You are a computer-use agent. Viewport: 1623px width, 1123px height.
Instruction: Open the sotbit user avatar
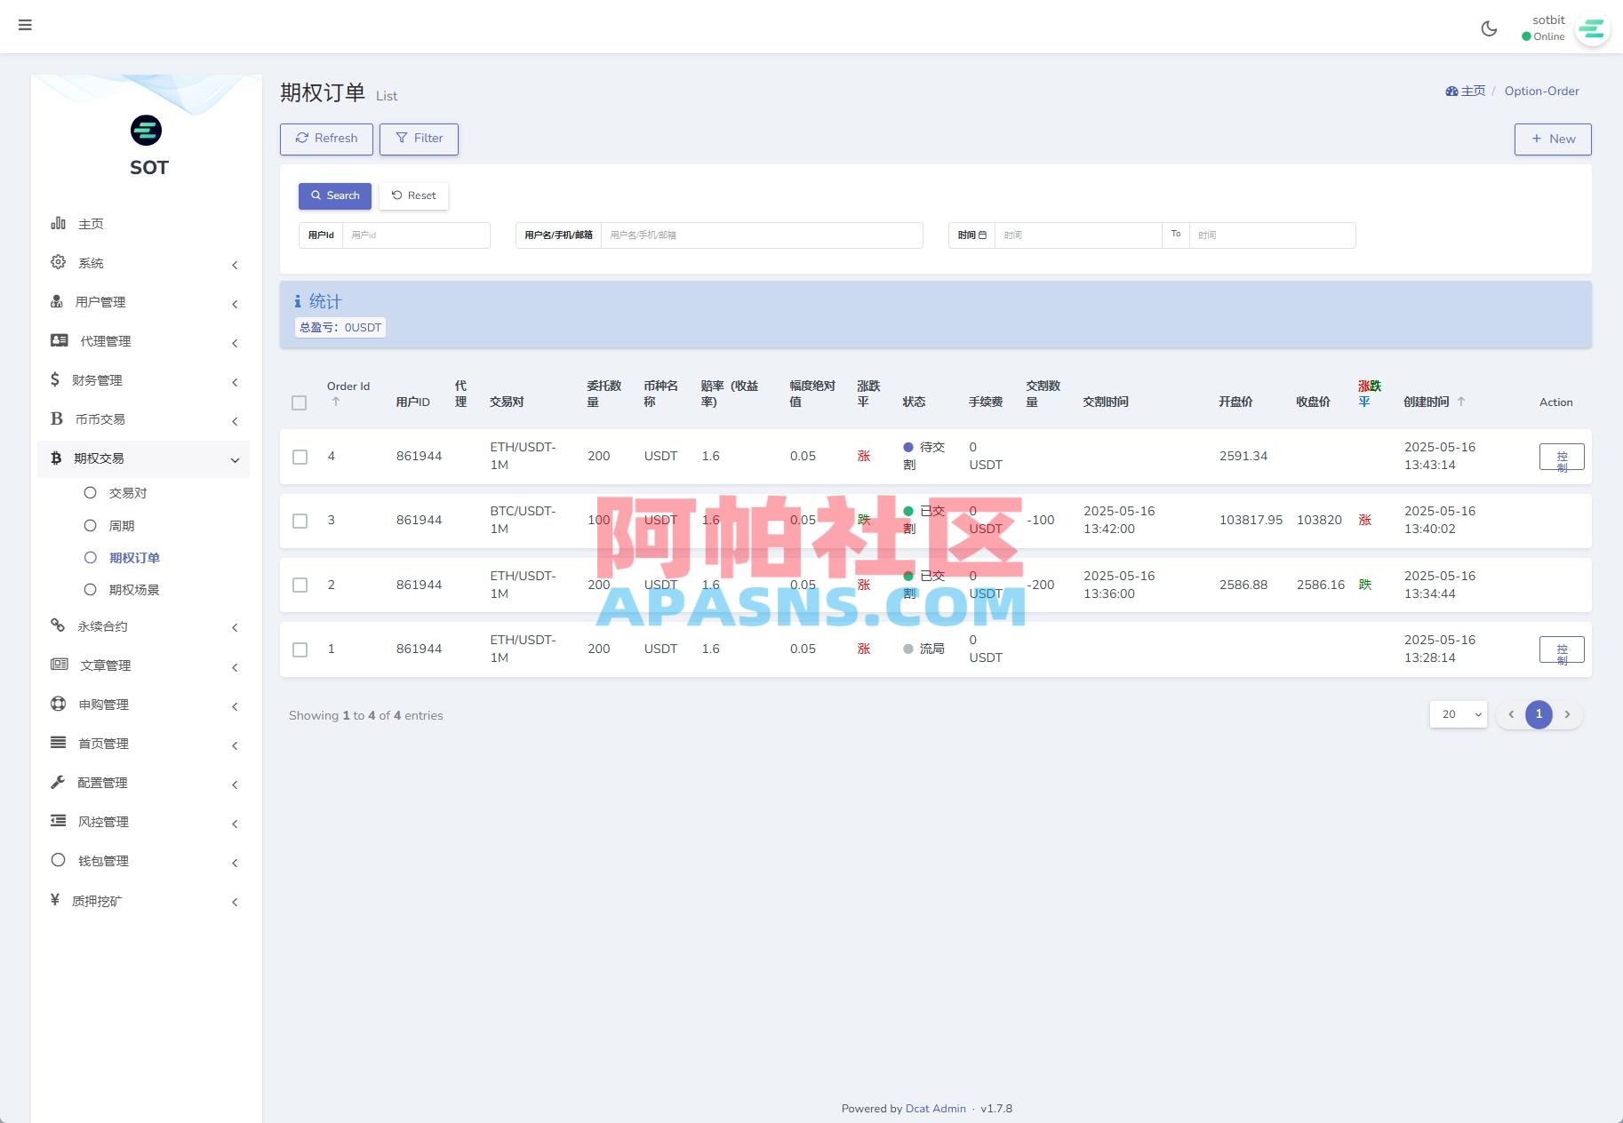(x=1592, y=28)
